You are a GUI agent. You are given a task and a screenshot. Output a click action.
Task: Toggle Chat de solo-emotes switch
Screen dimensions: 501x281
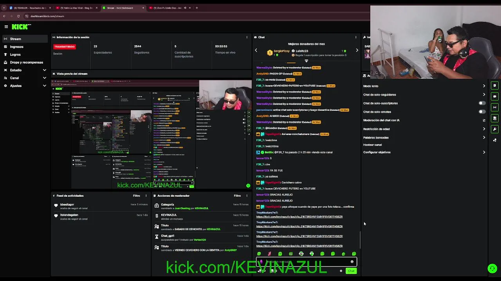482,112
